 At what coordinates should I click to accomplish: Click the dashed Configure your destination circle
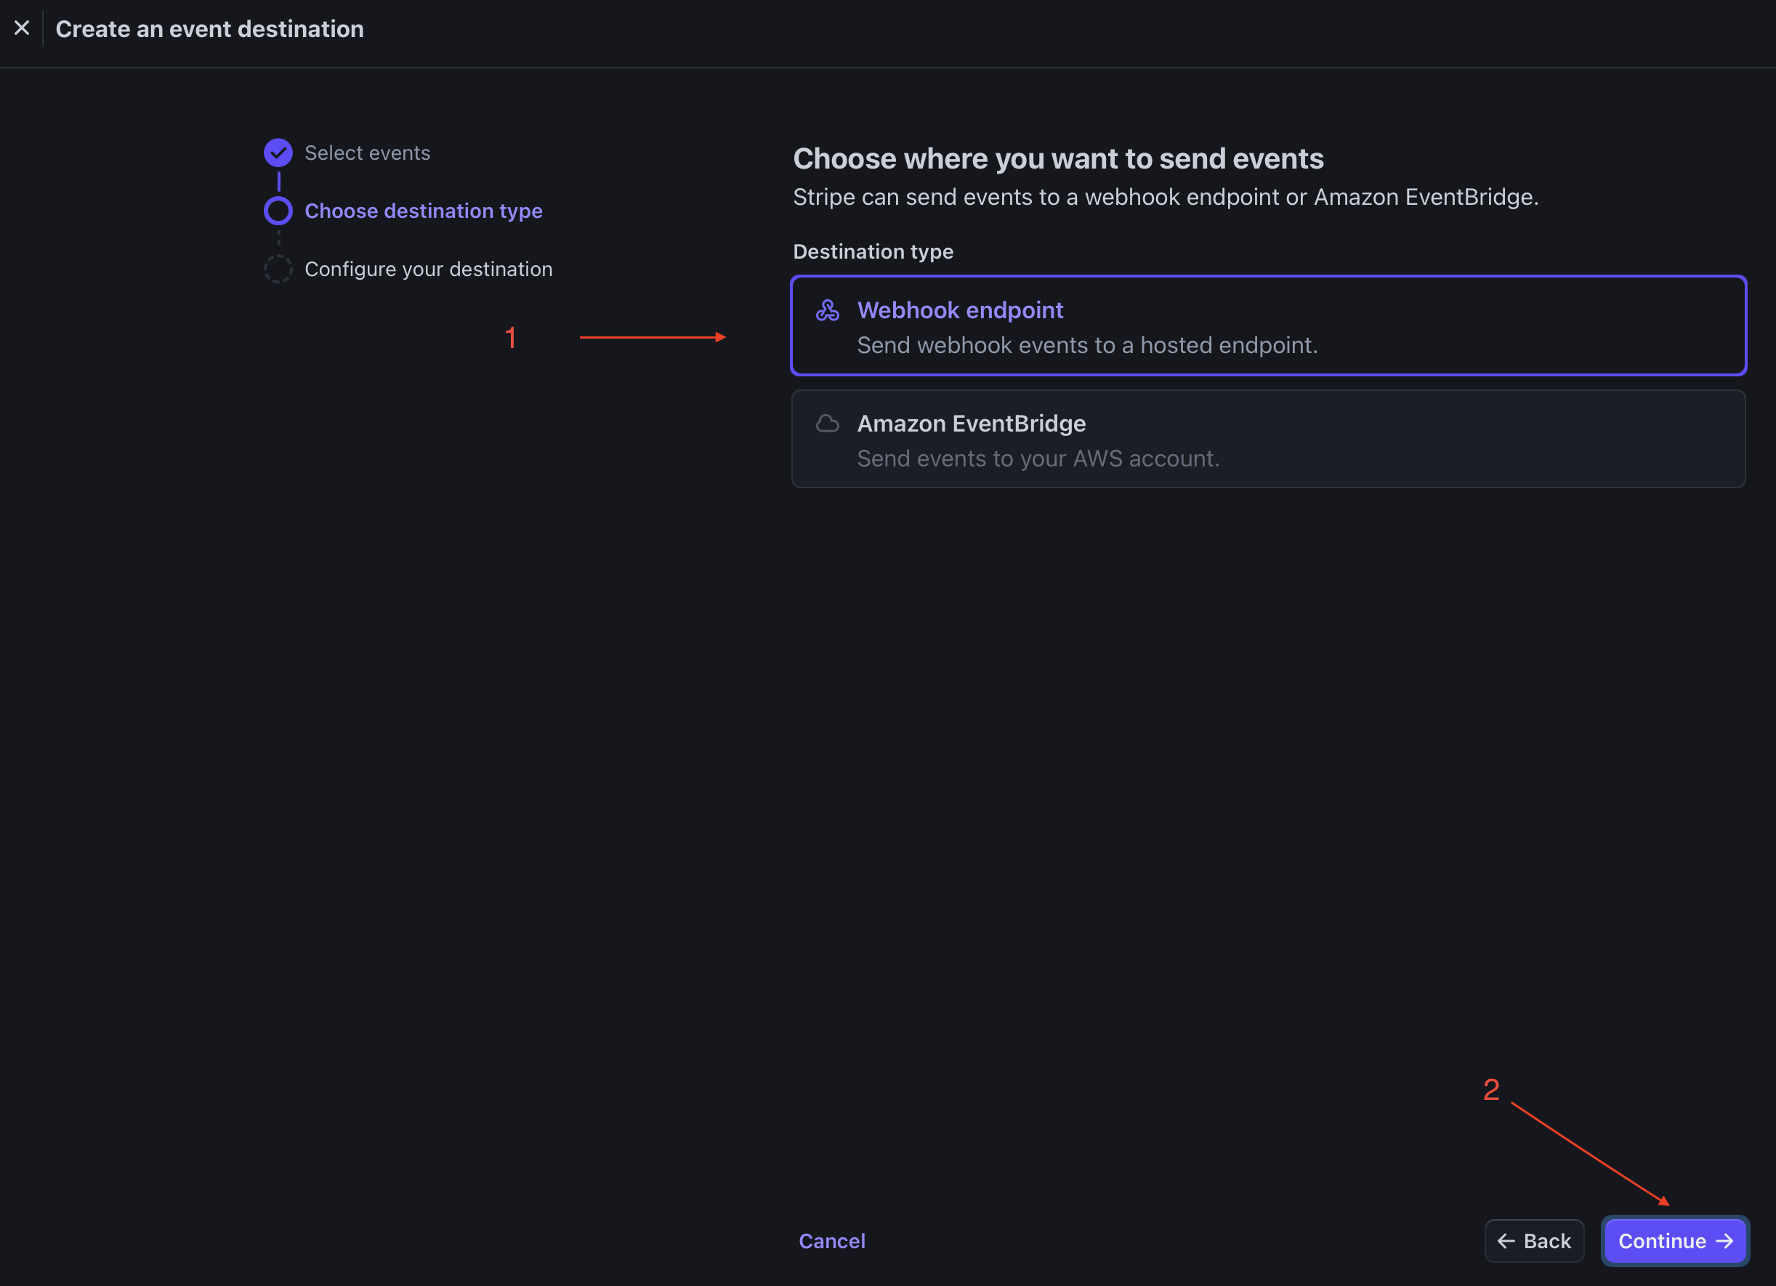point(278,270)
